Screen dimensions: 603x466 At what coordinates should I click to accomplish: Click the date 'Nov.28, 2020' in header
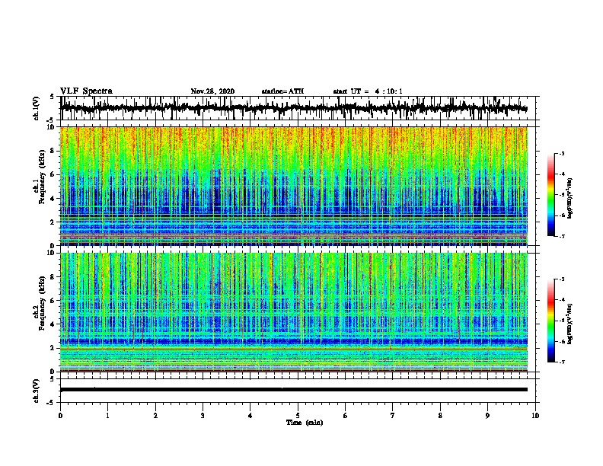(x=212, y=91)
